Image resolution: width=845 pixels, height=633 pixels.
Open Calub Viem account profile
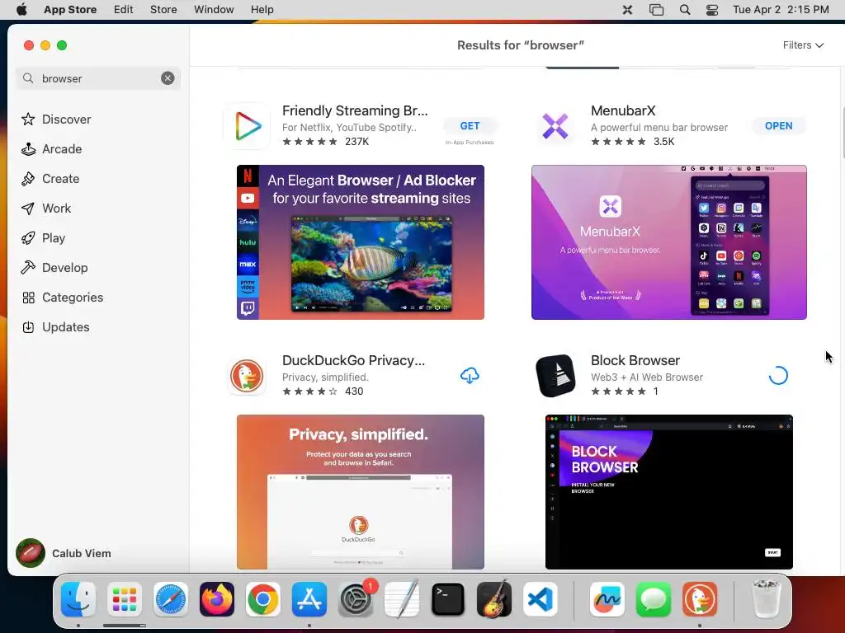(x=64, y=553)
